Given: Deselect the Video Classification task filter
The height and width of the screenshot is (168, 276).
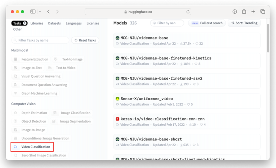Looking at the screenshot, I should tap(32, 147).
